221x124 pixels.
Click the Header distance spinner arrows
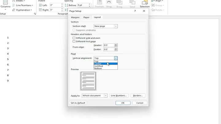(x=116, y=45)
